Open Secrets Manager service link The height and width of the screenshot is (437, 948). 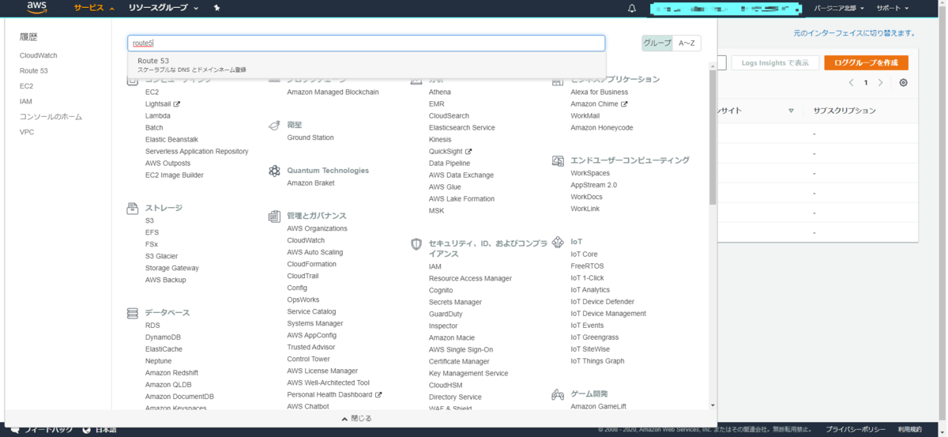tap(455, 302)
